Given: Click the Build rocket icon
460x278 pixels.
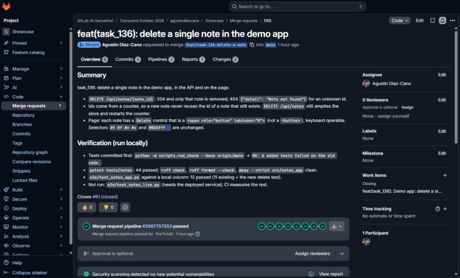Looking at the screenshot, I should pyautogui.click(x=6, y=190).
